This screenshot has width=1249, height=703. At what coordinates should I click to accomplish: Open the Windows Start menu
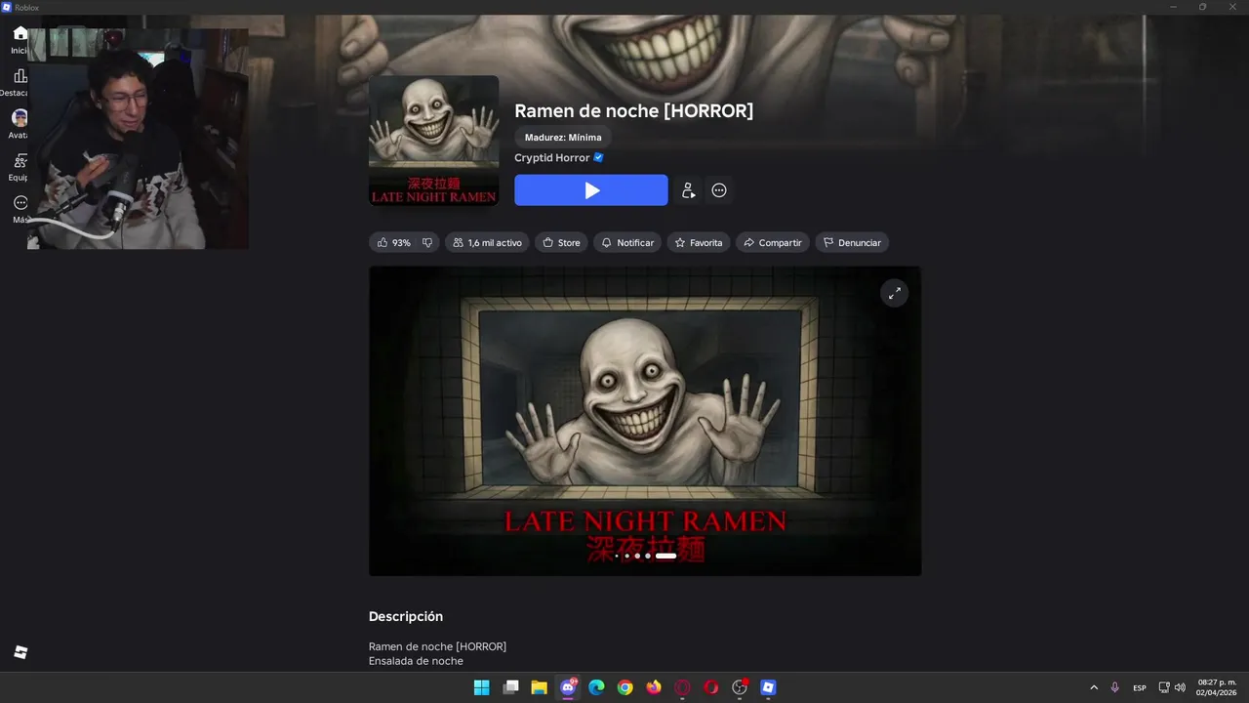pyautogui.click(x=481, y=687)
